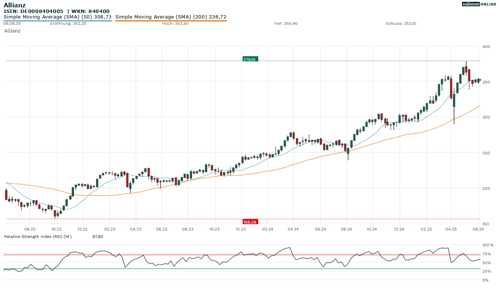Select the 04.25 date on the time axis
Image resolution: width=499 pixels, height=290 pixels.
click(x=451, y=229)
